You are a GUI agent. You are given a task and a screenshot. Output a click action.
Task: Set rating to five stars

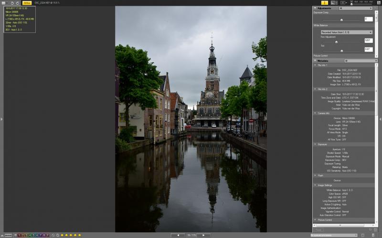80,235
